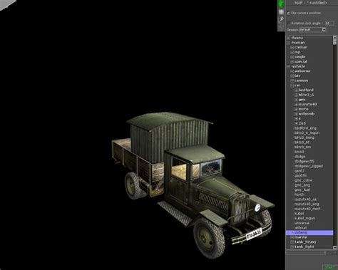Select horch entry
338x270 pixels.
coord(299,194)
